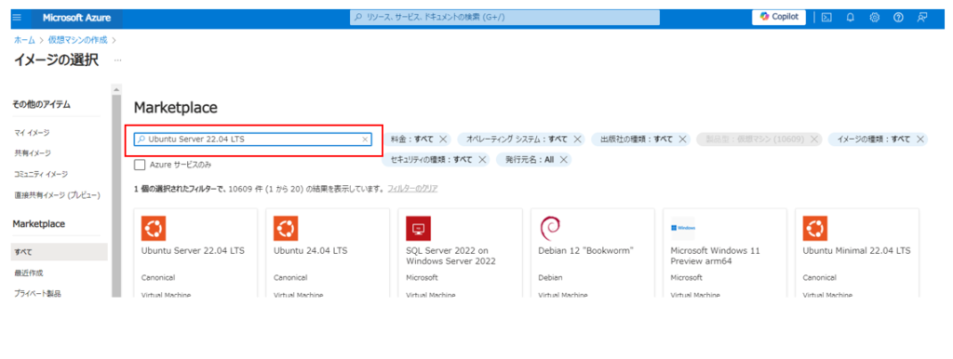This screenshot has width=953, height=359.
Task: Open the Ubuntu 24.04 LTS card title
Action: 311,250
